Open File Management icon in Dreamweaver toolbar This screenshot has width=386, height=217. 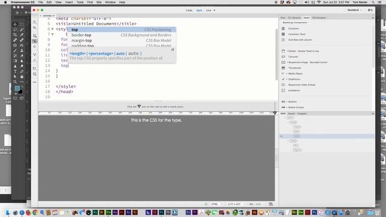pyautogui.click(x=35, y=28)
